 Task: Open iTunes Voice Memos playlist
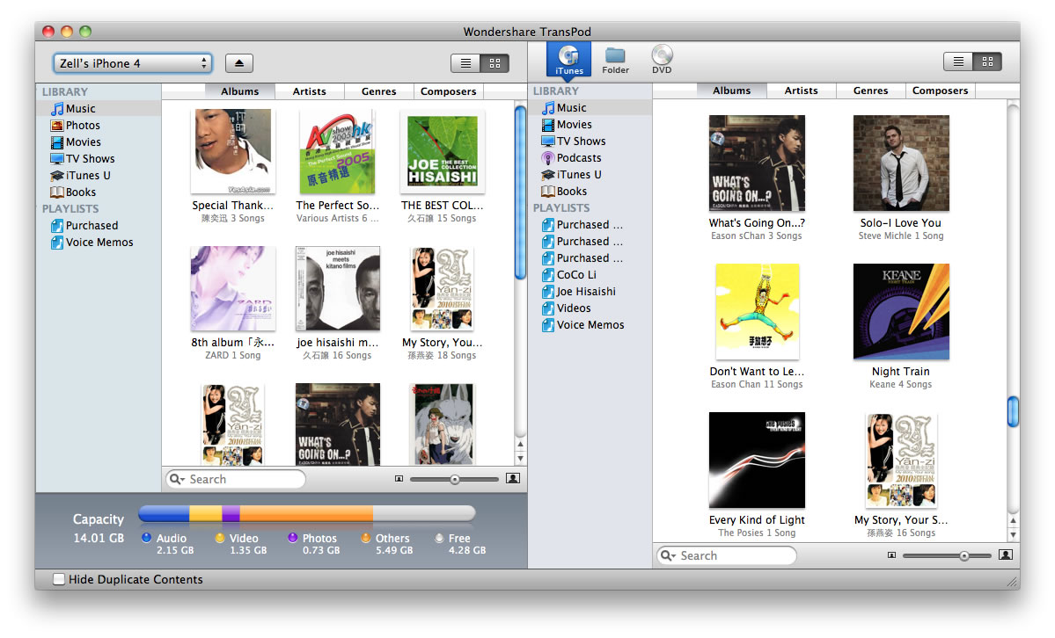click(x=590, y=325)
